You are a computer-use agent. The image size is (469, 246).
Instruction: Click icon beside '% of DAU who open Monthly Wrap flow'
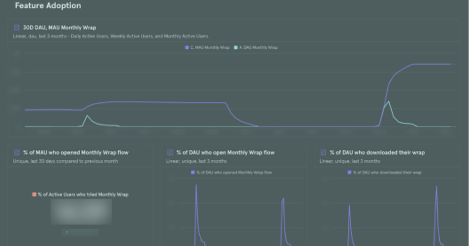pos(170,152)
